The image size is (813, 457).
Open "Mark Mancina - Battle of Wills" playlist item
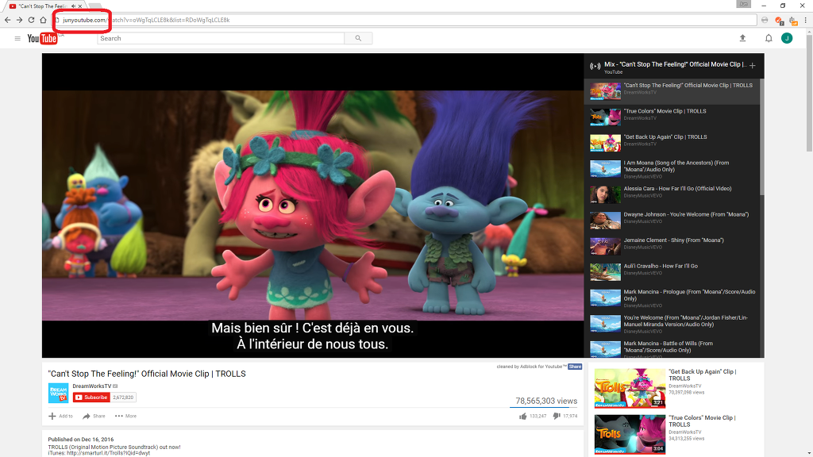click(x=672, y=348)
